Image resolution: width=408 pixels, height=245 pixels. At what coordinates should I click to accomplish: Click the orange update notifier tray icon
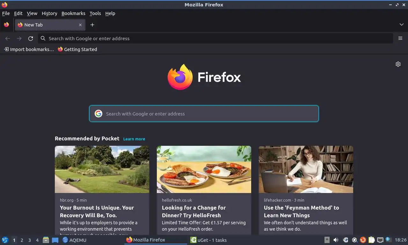coord(363,240)
